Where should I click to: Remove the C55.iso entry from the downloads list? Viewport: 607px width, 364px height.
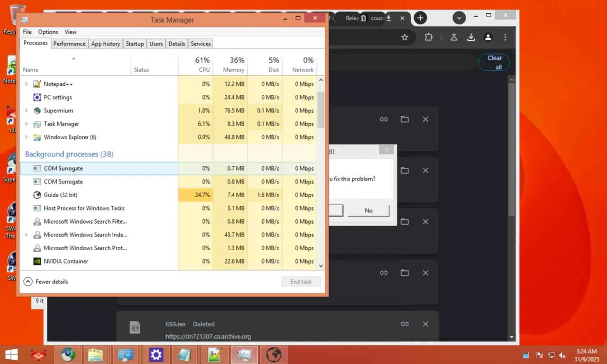(425, 324)
